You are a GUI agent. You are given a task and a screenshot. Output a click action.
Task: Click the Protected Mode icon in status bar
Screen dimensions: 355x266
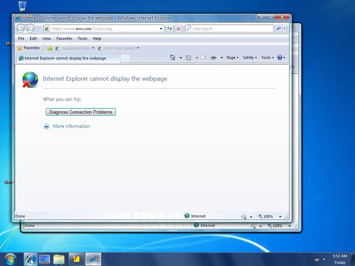tap(244, 216)
